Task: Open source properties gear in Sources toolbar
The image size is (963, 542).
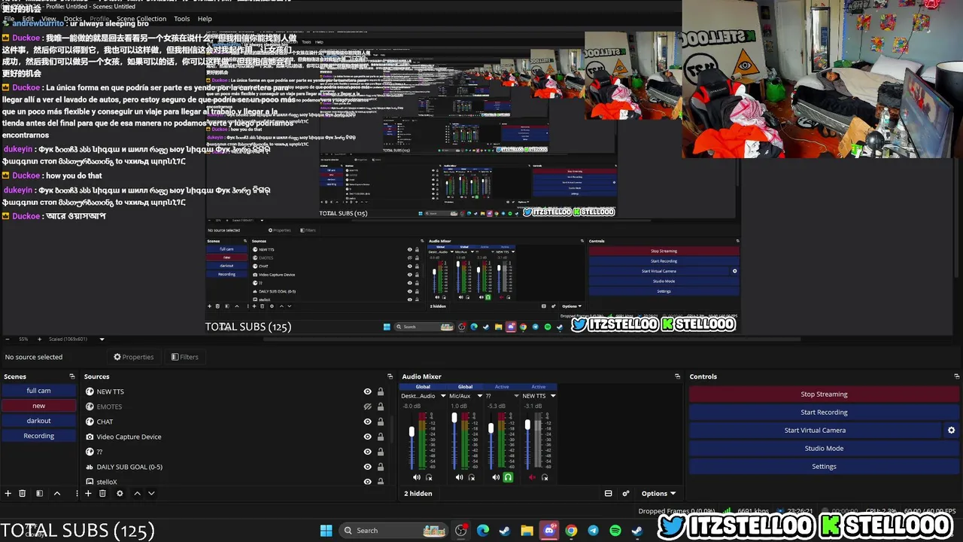Action: [120, 493]
